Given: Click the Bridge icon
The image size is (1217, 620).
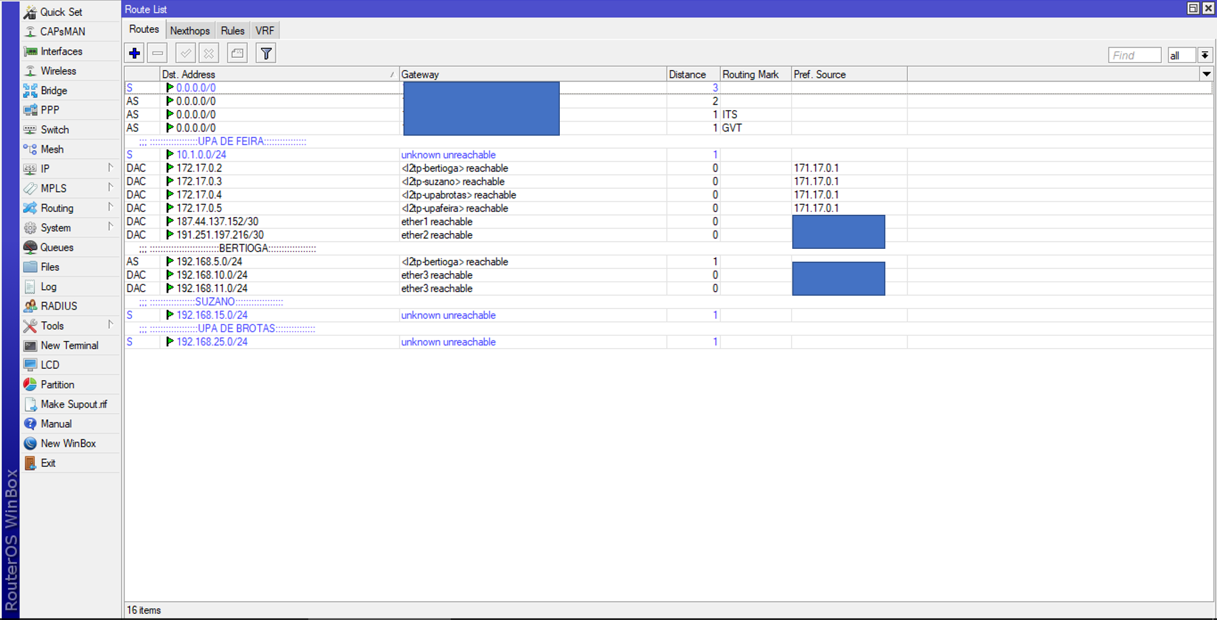Looking at the screenshot, I should [x=30, y=91].
